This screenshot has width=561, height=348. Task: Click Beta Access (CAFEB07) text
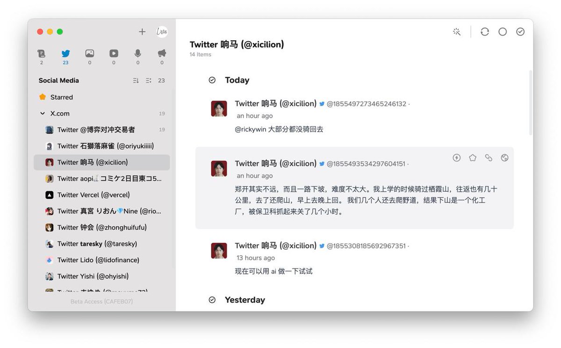pyautogui.click(x=101, y=302)
